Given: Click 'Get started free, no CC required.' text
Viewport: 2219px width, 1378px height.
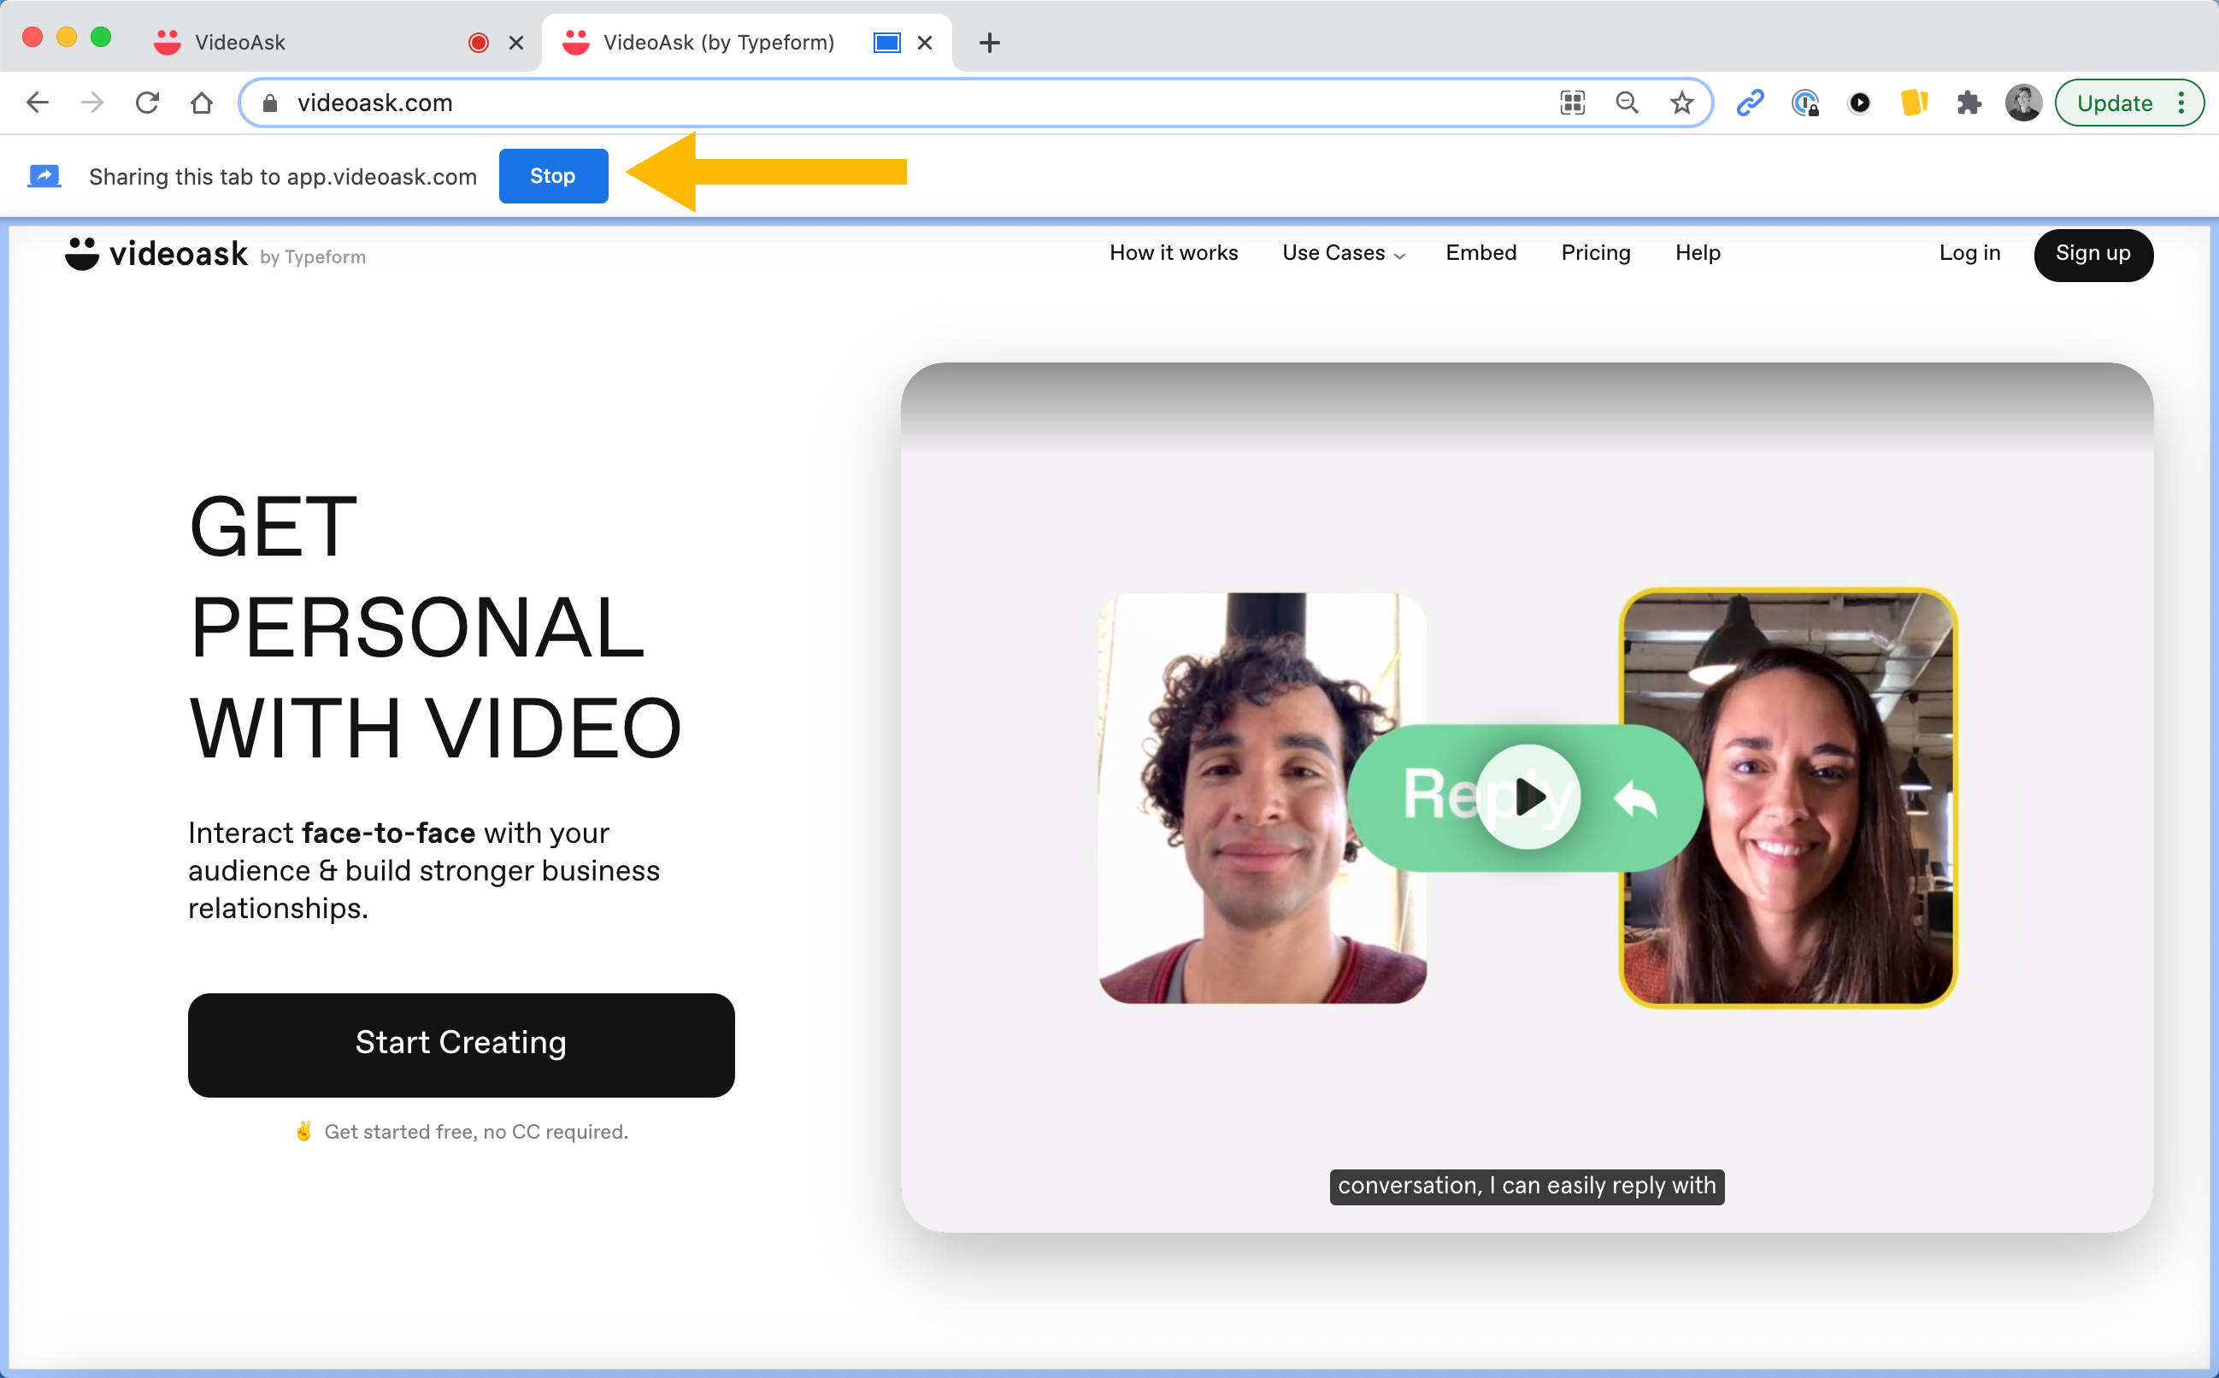Looking at the screenshot, I should [x=476, y=1131].
